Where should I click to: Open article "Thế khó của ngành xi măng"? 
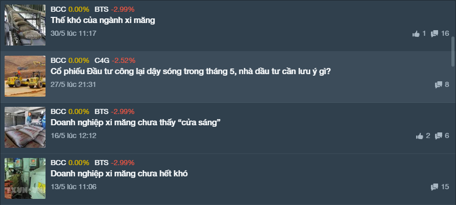pyautogui.click(x=103, y=20)
